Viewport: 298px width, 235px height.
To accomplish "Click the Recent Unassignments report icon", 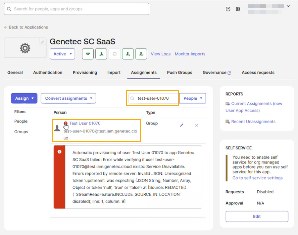I will tap(228, 122).
